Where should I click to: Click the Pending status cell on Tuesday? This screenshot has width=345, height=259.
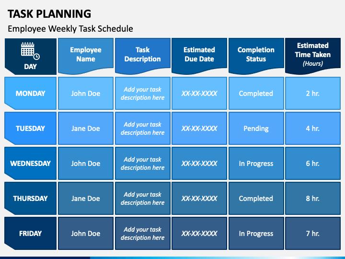[256, 128]
